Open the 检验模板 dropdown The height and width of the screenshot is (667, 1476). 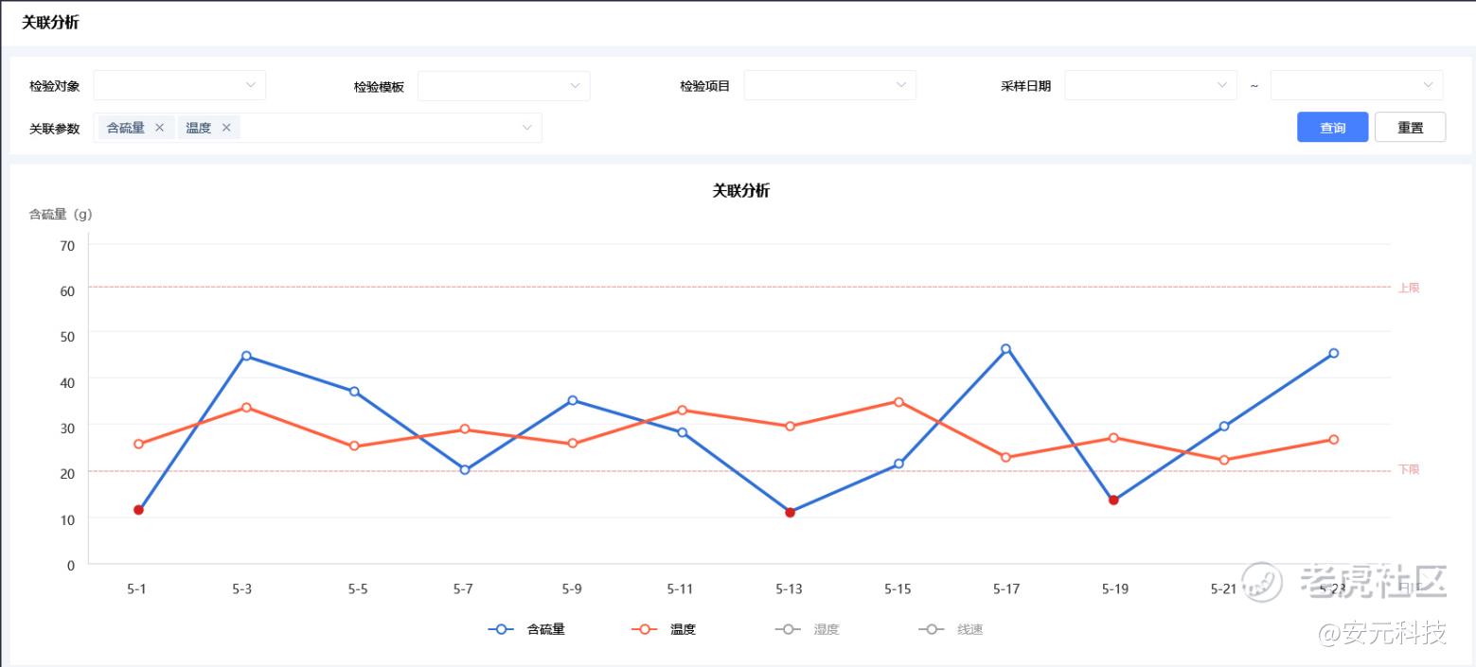(x=504, y=86)
